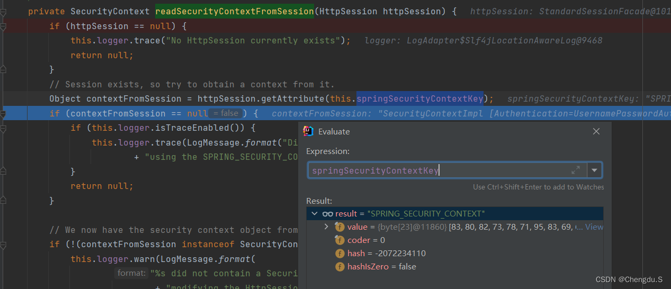Expand the value byte array node
The width and height of the screenshot is (671, 289).
pos(326,227)
